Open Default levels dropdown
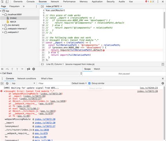This screenshot has height=141, width=166. tap(79, 83)
